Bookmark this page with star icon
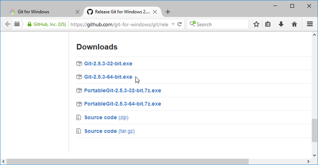The image size is (318, 165). 256,24
